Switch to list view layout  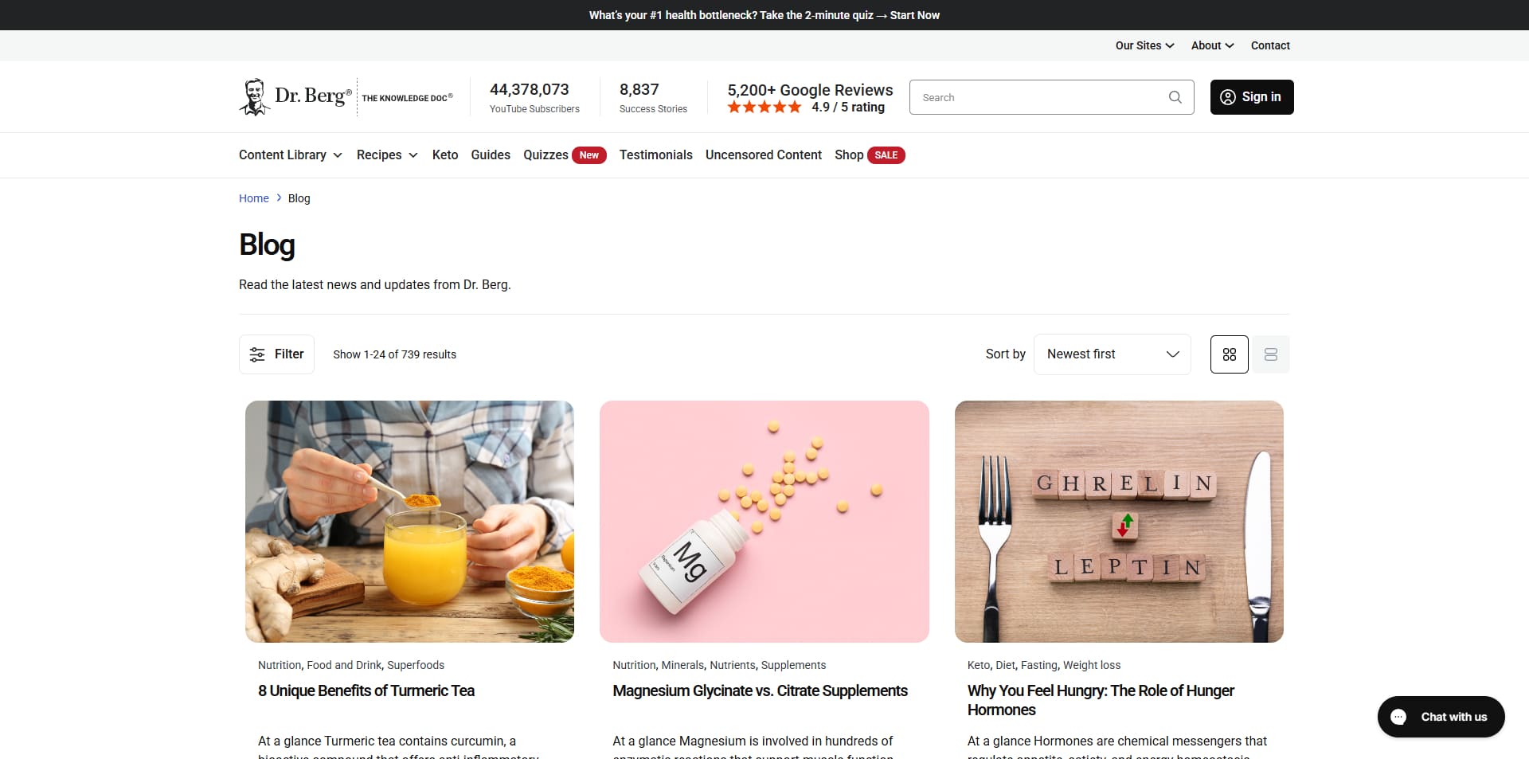point(1271,354)
